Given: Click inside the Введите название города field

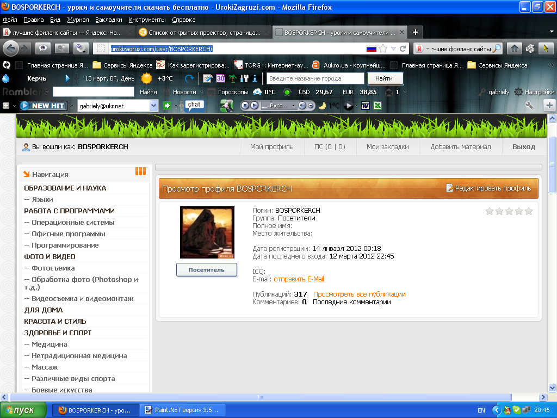Looking at the screenshot, I should point(315,78).
